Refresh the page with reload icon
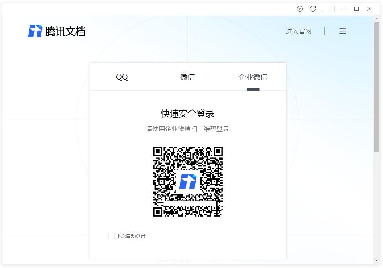Viewport: 383px width, 268px height. 313,9
